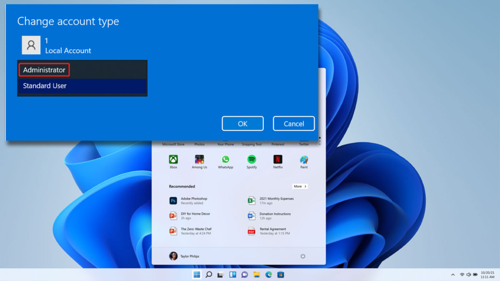Open Microsoft Edge from the taskbar
The height and width of the screenshot is (281, 500).
coord(269,275)
